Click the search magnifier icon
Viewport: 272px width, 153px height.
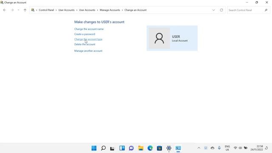point(266,10)
